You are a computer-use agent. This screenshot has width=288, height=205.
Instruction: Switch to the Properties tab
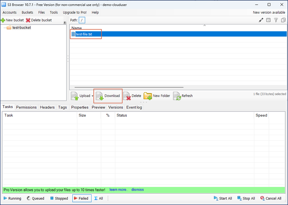pos(80,107)
